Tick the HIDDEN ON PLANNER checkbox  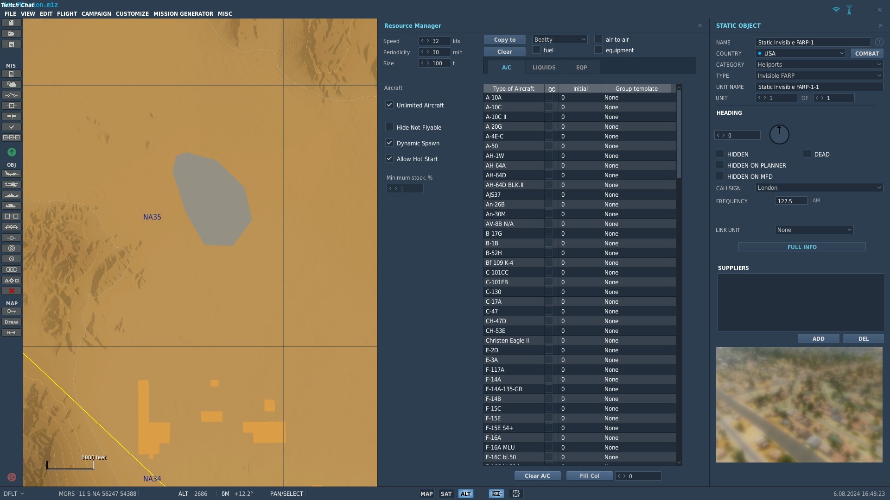pos(720,165)
